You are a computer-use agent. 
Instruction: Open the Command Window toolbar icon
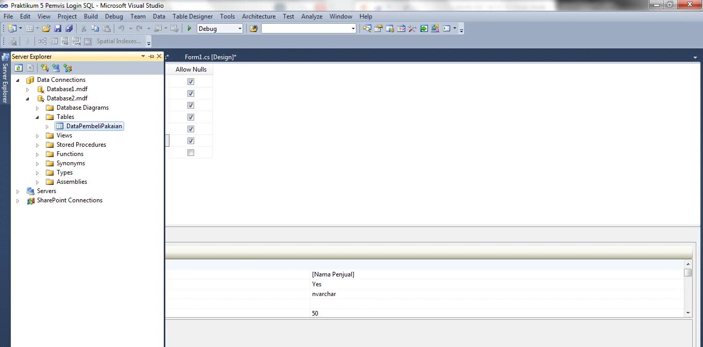pyautogui.click(x=447, y=28)
